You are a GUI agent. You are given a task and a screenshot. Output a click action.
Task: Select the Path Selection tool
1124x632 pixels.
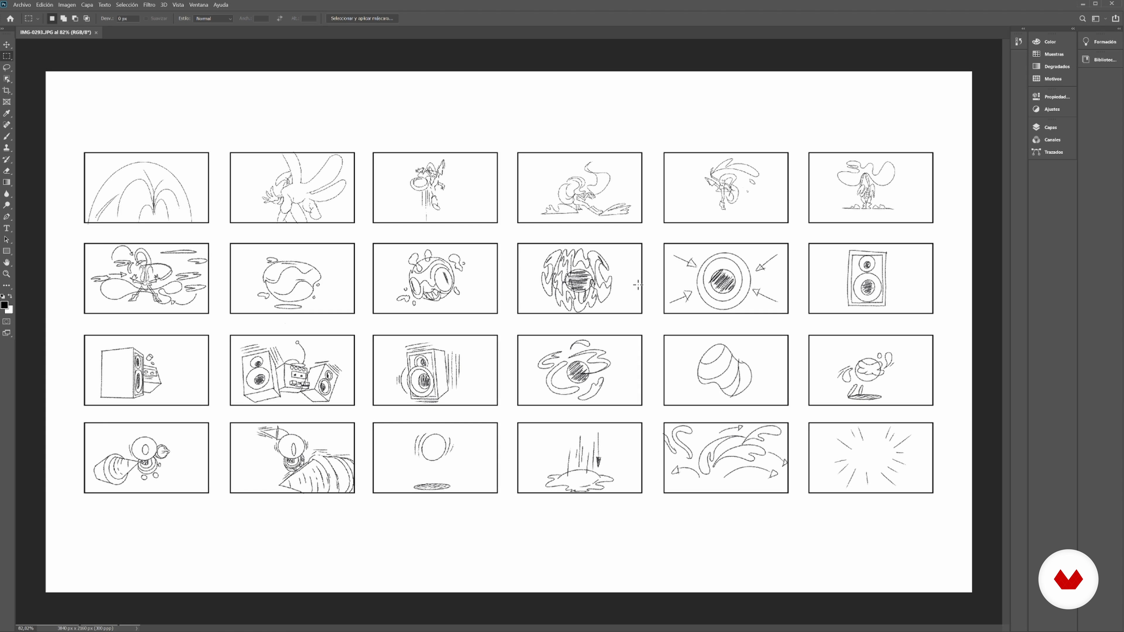coord(6,239)
